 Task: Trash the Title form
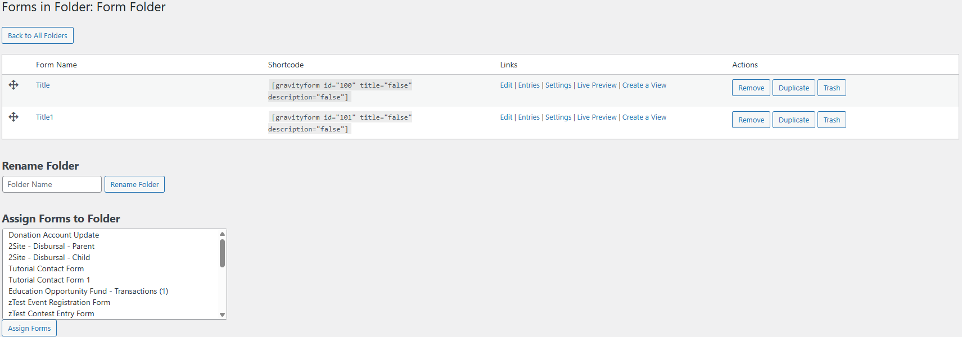tap(832, 88)
